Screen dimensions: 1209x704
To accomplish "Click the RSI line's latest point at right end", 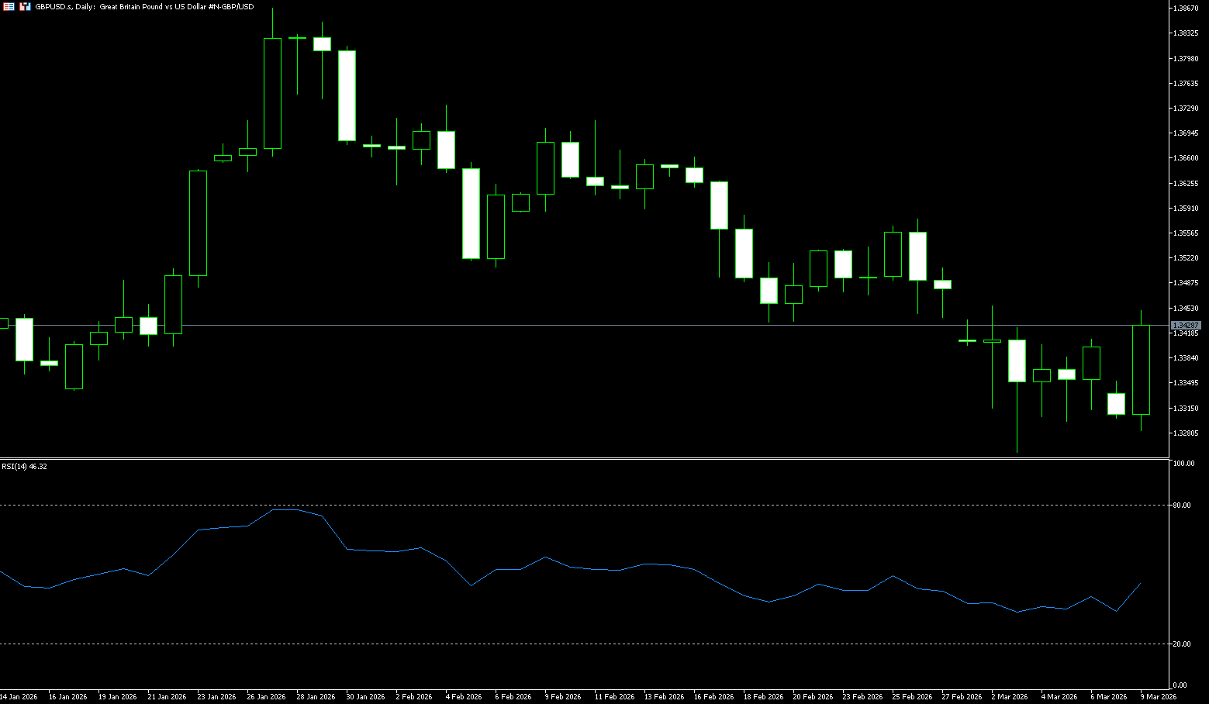I will tap(1140, 584).
